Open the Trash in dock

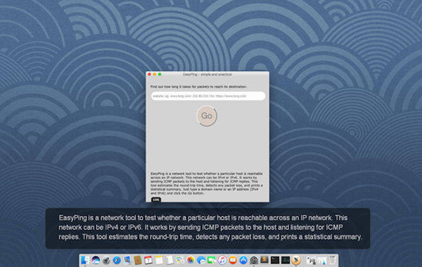coord(333,260)
